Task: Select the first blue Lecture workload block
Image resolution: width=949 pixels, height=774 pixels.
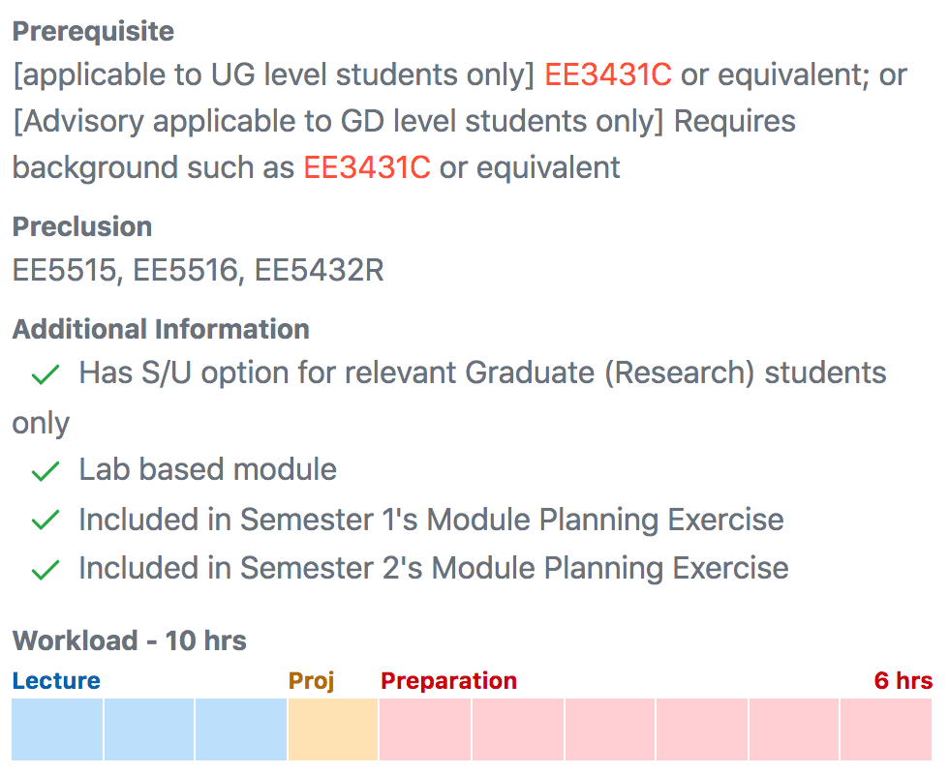Action: click(x=57, y=729)
